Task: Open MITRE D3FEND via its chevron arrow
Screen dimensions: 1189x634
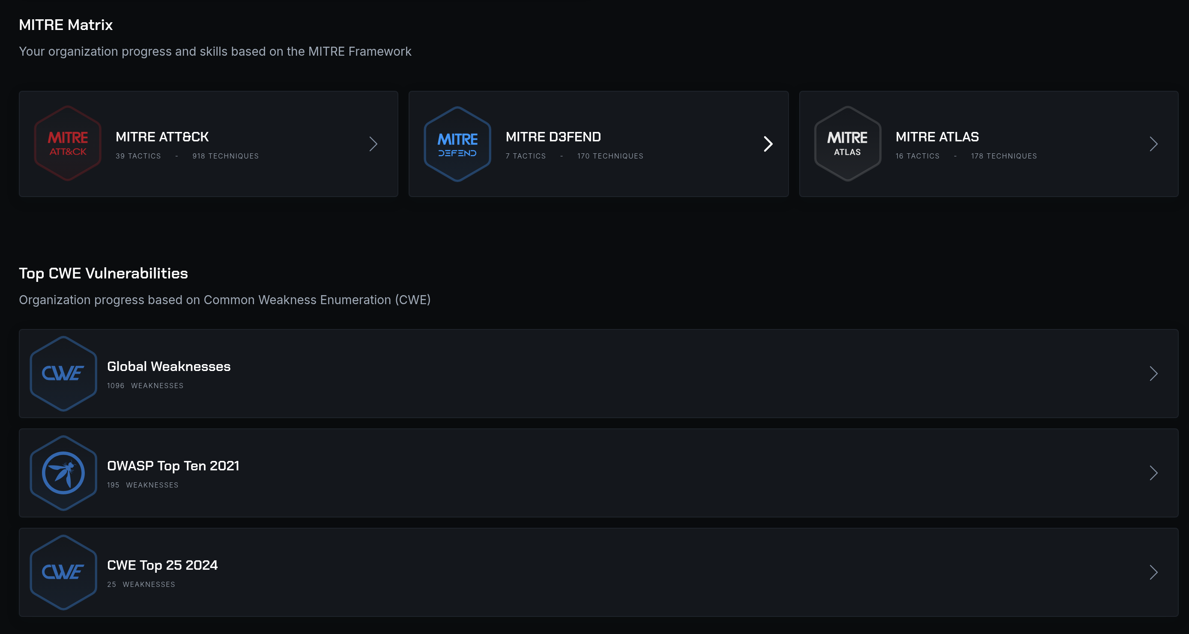Action: click(x=768, y=144)
